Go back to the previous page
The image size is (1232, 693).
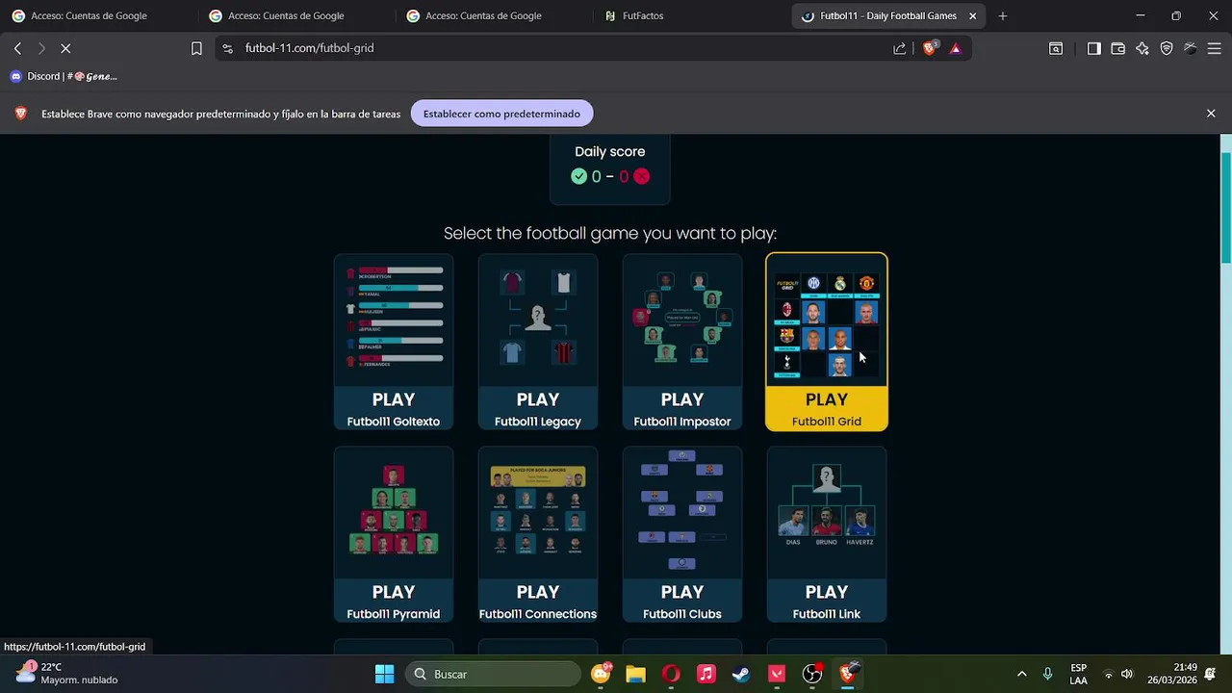click(x=17, y=48)
